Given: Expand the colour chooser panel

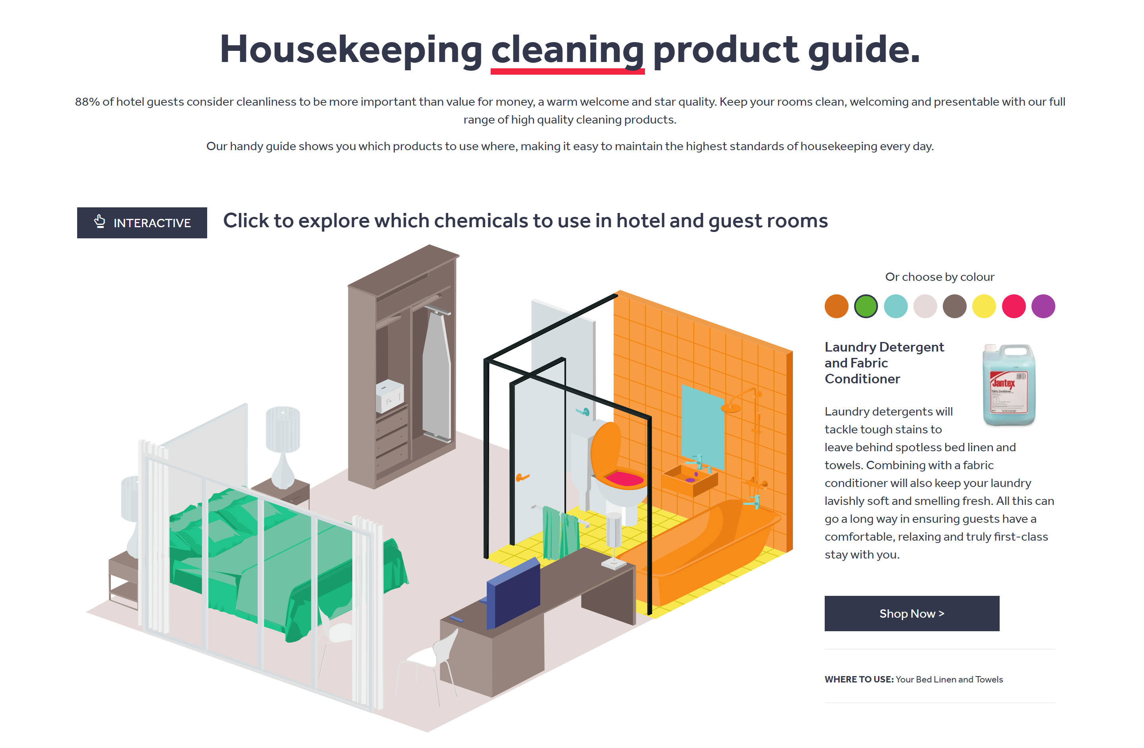Looking at the screenshot, I should click(939, 277).
